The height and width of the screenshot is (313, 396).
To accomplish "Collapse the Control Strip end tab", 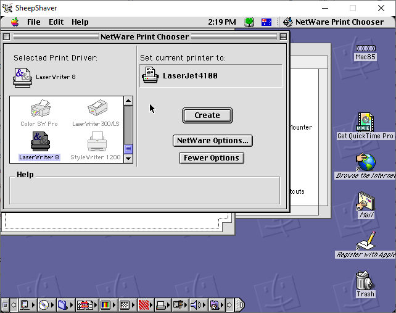I will coord(240,305).
